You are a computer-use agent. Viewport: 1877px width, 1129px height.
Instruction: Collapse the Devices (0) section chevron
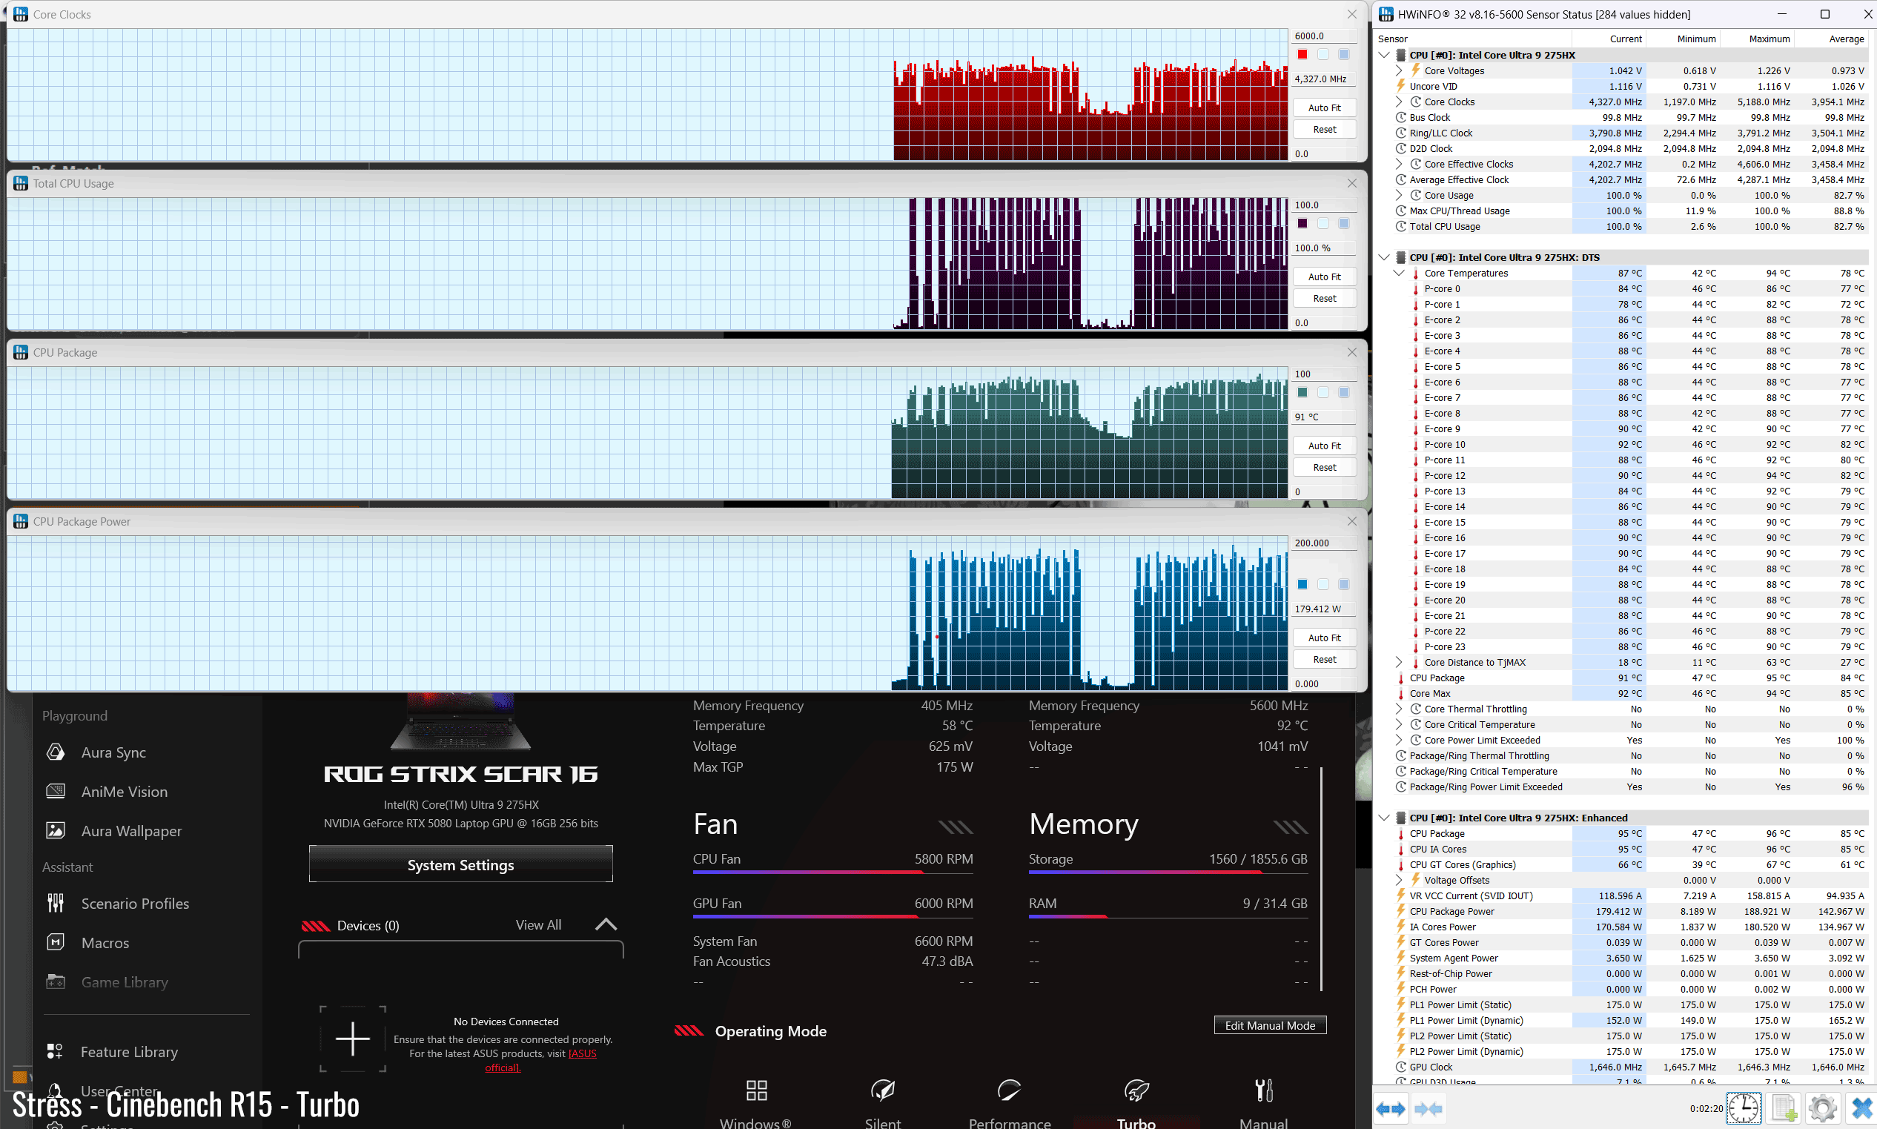606,924
